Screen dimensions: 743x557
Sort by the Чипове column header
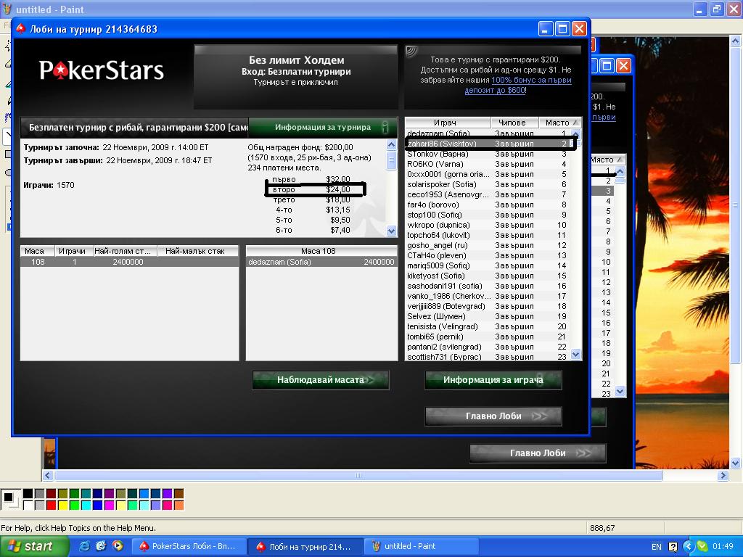[515, 123]
